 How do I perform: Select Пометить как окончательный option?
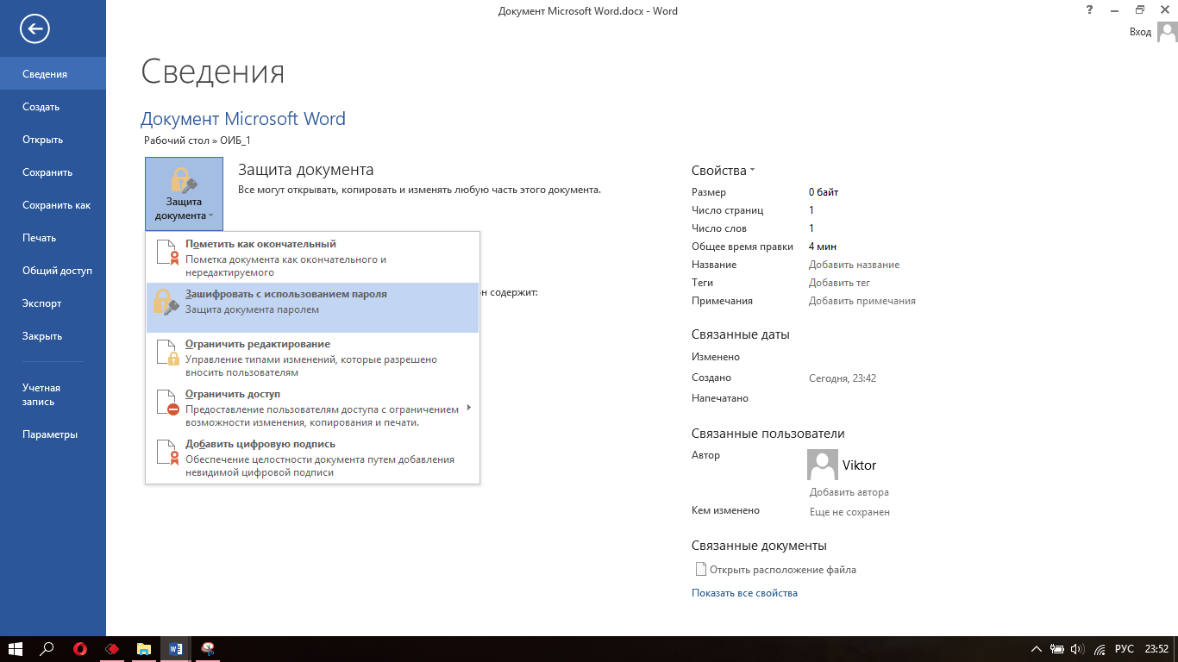point(312,258)
